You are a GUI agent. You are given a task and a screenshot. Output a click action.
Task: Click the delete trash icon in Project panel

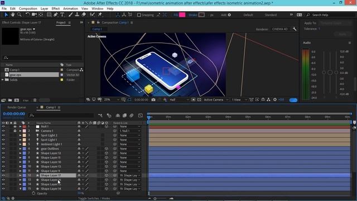click(x=35, y=100)
